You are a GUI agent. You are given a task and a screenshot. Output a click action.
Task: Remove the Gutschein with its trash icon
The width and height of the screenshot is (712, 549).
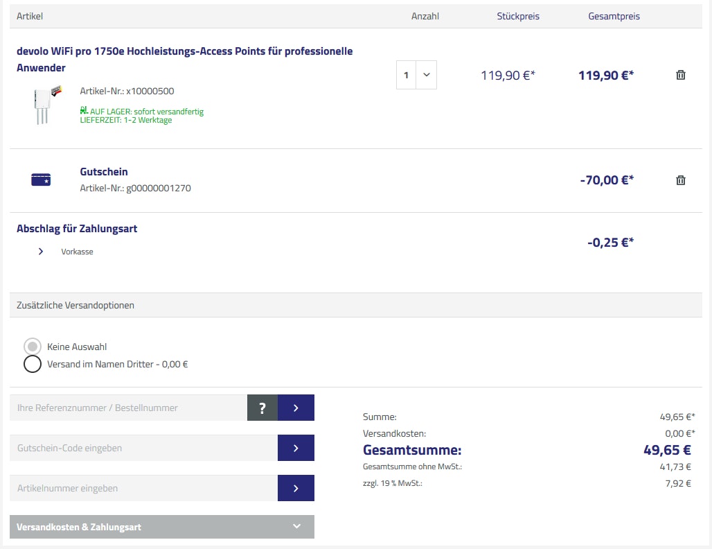coord(680,180)
